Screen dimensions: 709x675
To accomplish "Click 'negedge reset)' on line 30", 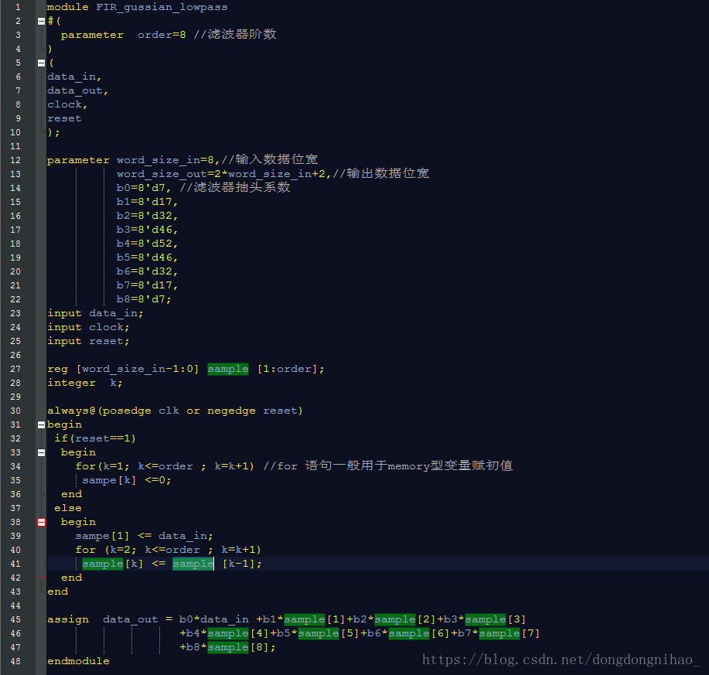I will click(255, 411).
